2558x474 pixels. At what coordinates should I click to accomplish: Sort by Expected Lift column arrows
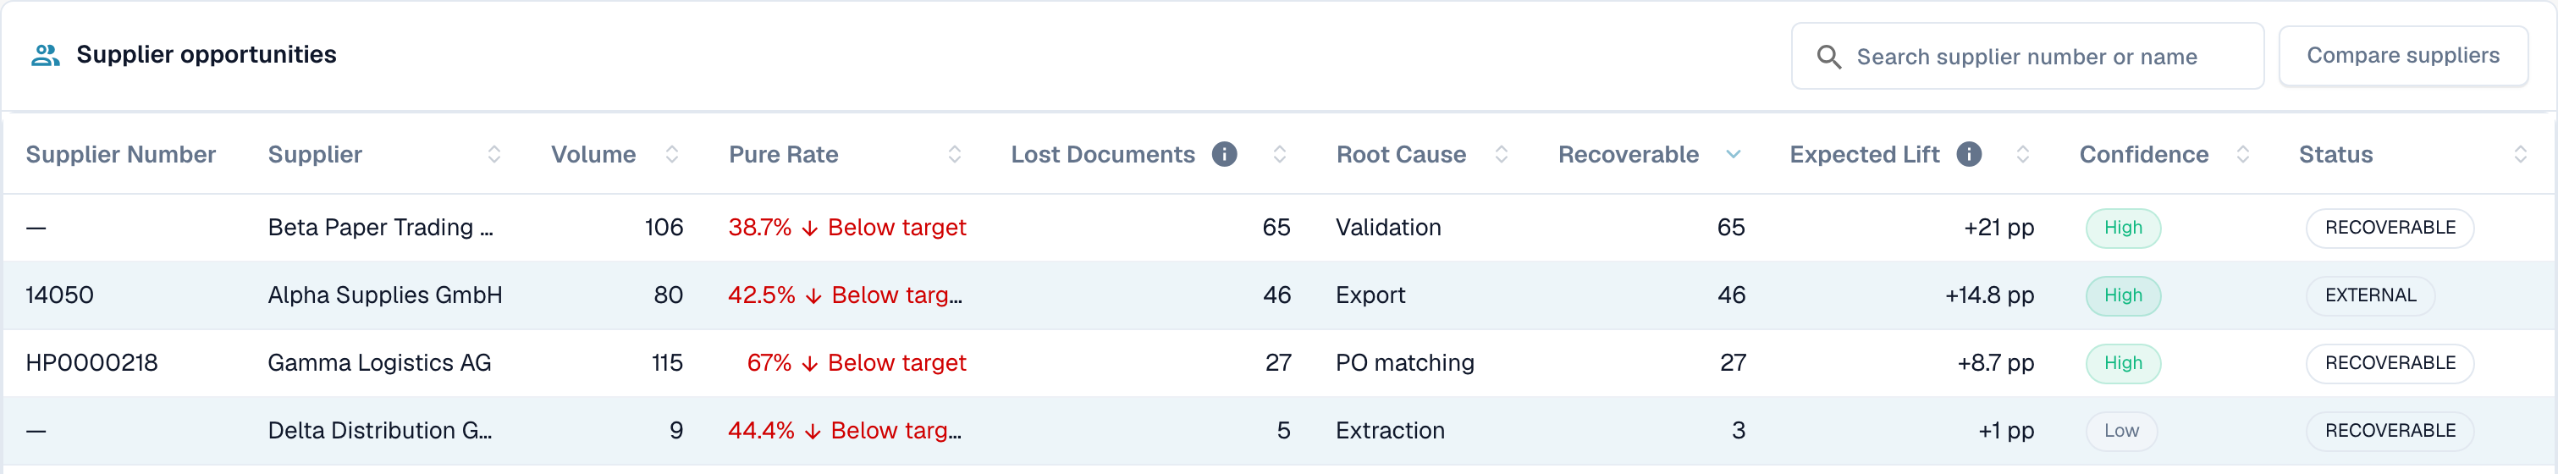pos(2023,154)
